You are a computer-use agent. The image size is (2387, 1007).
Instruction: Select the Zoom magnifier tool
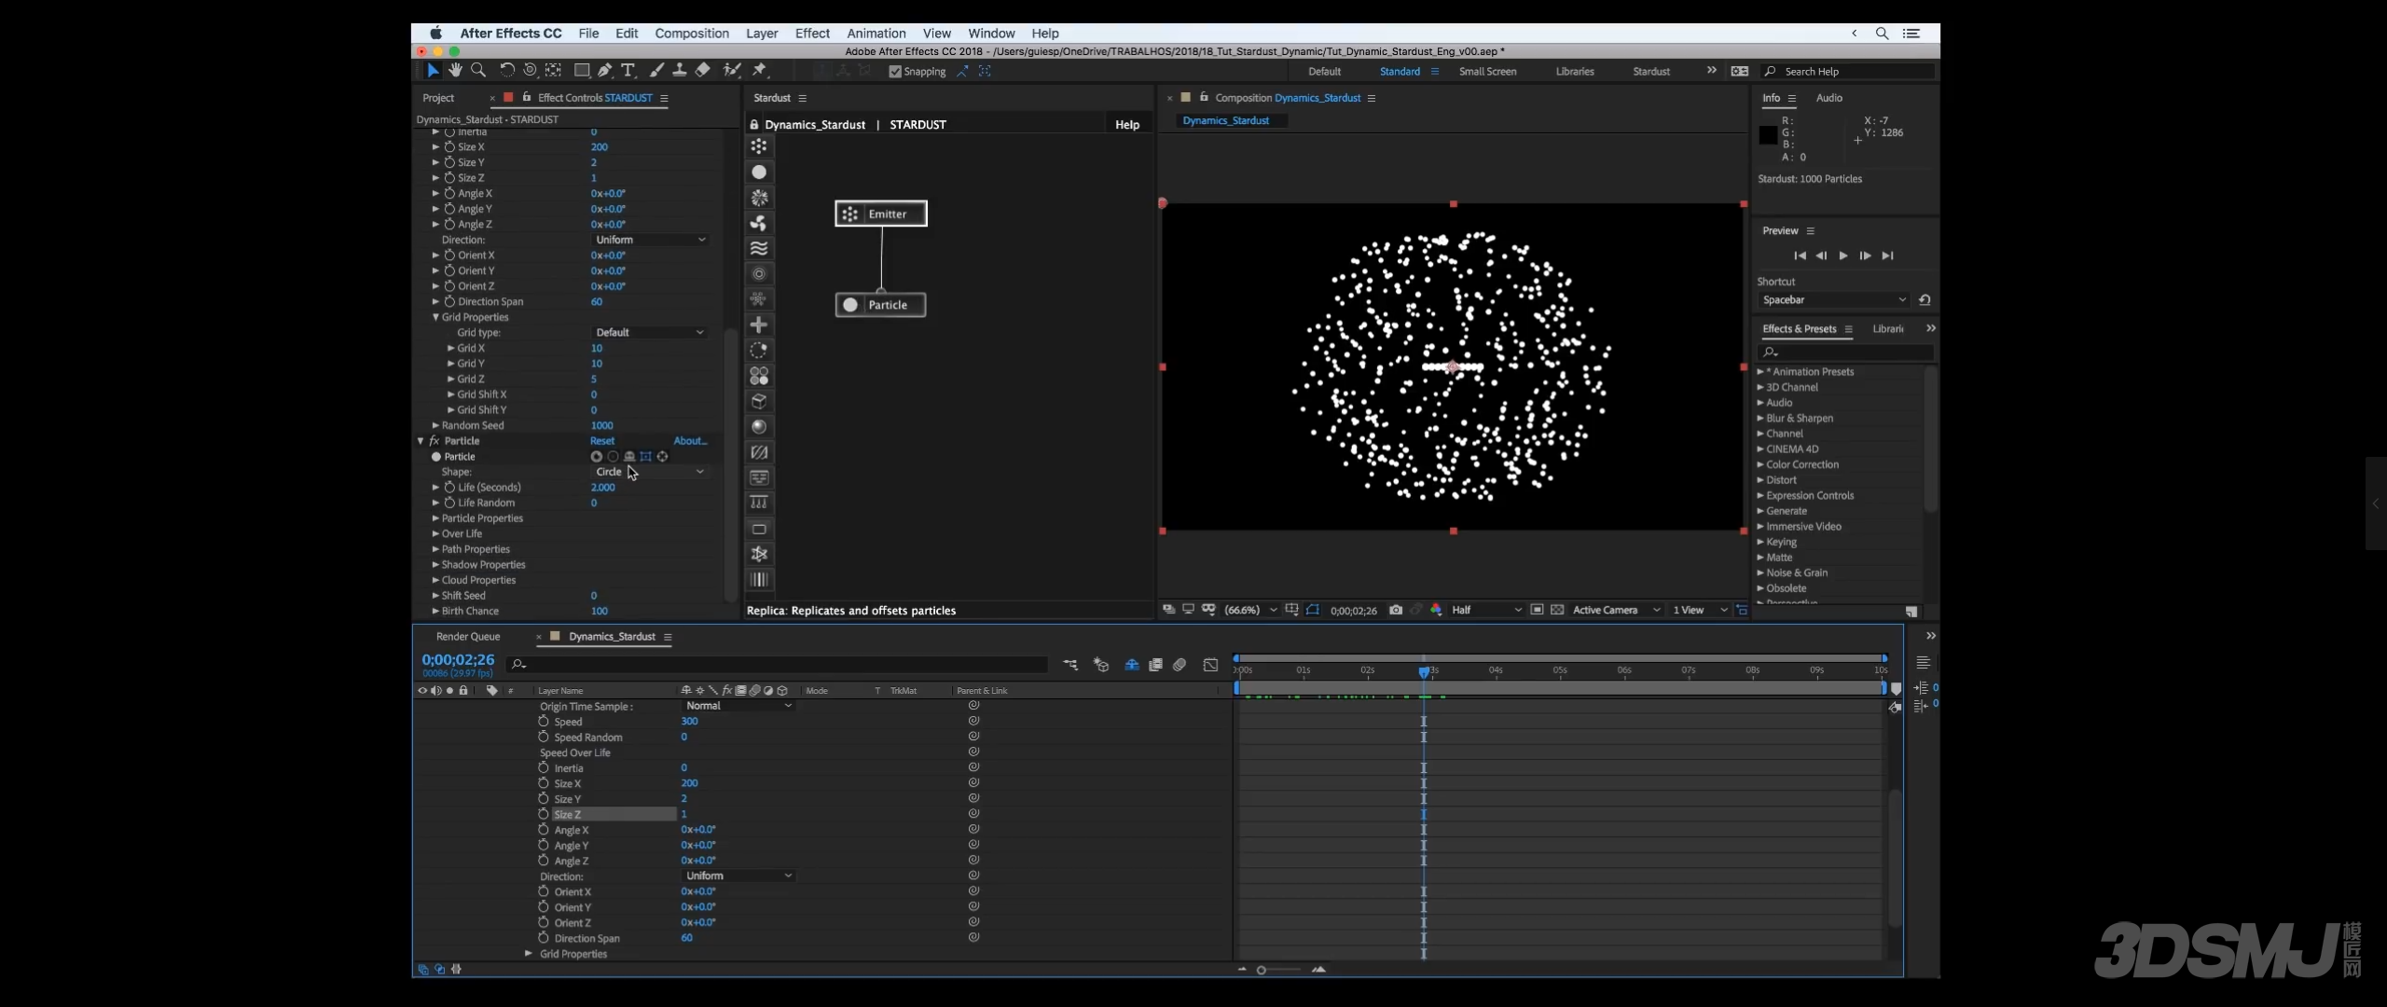pyautogui.click(x=478, y=70)
